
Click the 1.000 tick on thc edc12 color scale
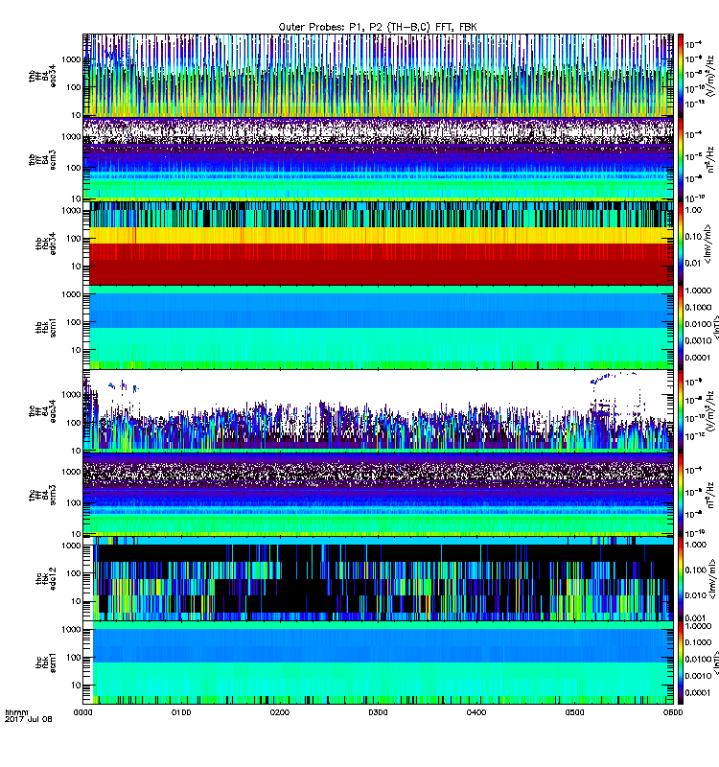tap(696, 545)
